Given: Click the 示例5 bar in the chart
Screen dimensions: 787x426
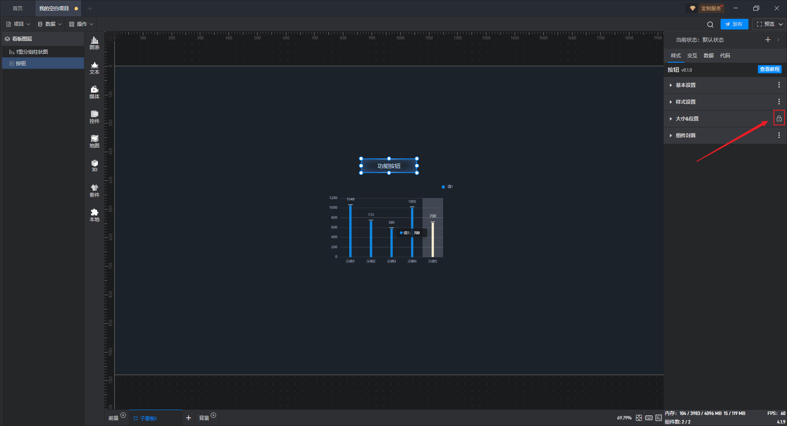Looking at the screenshot, I should click(x=432, y=239).
